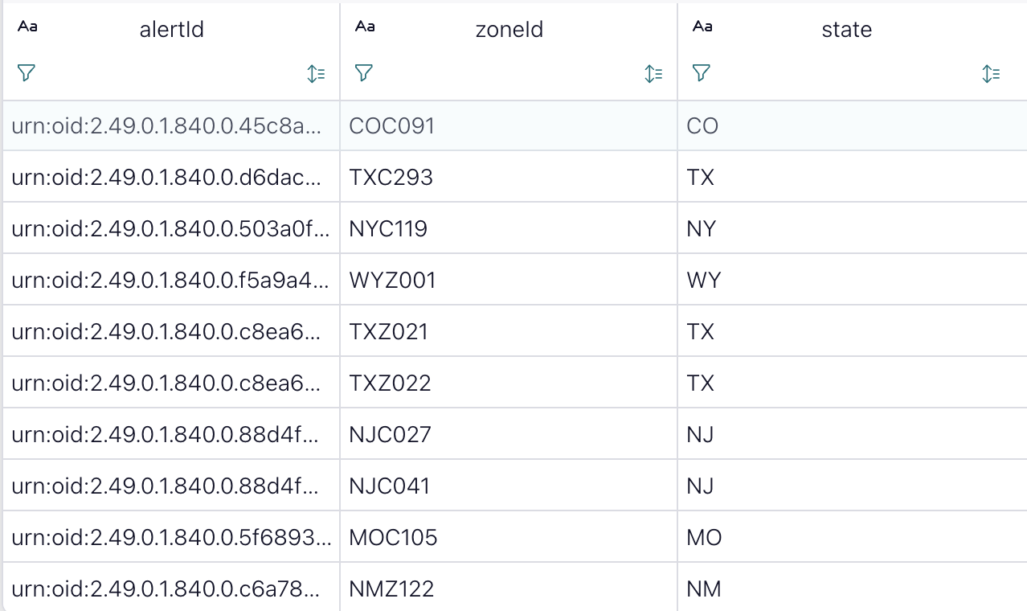The image size is (1027, 611).
Task: Click the Aa type icon in zoneId column
Action: pos(364,27)
